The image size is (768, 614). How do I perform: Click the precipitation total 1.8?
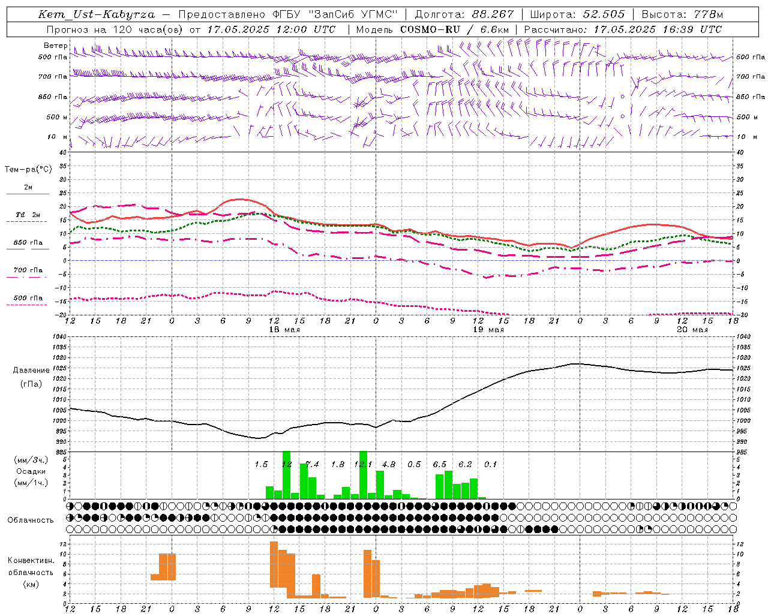(338, 464)
